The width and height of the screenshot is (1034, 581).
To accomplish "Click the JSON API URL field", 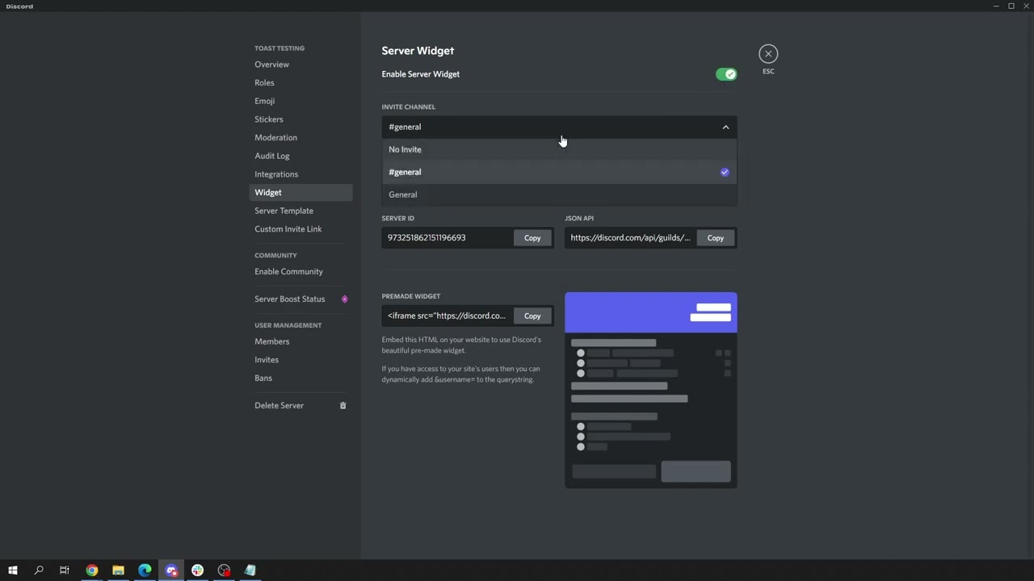I will point(630,238).
